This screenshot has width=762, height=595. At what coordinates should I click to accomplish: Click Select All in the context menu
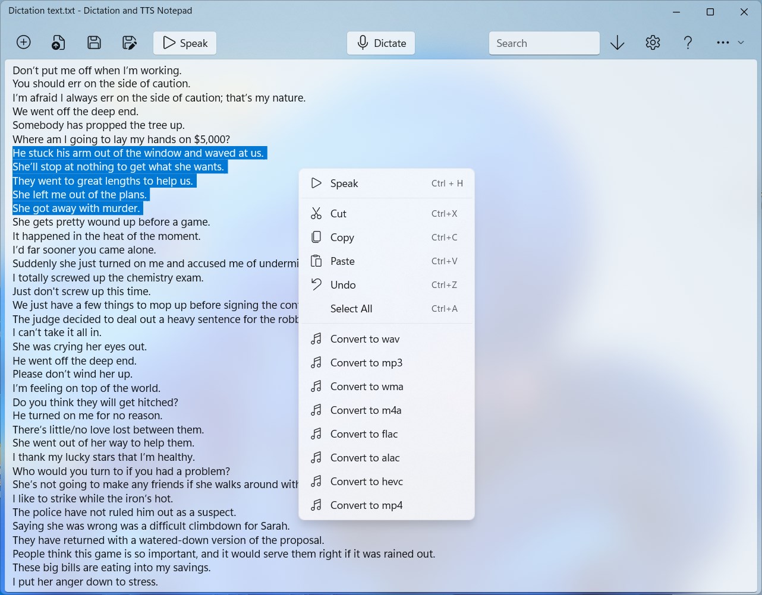[x=386, y=309]
